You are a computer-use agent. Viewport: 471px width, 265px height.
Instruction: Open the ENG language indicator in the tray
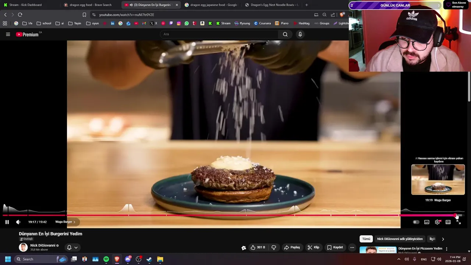click(424, 259)
